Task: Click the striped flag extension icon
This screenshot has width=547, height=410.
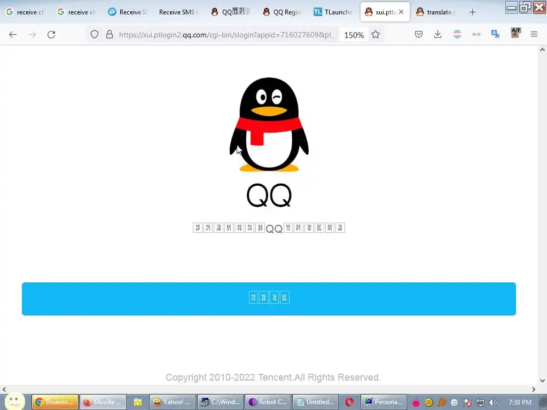Action: coord(457,34)
